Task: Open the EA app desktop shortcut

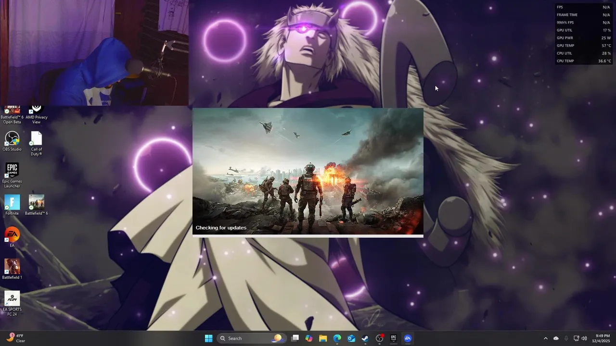Action: [x=12, y=237]
